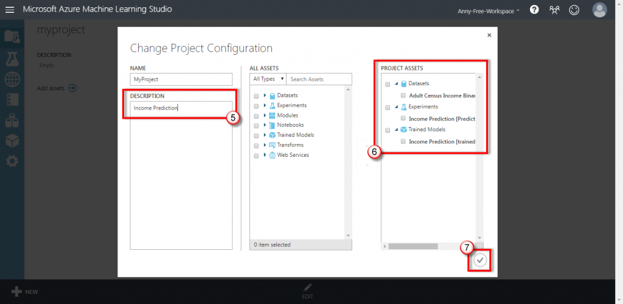
Task: Check Datasets box in Project Assets
Action: click(388, 84)
